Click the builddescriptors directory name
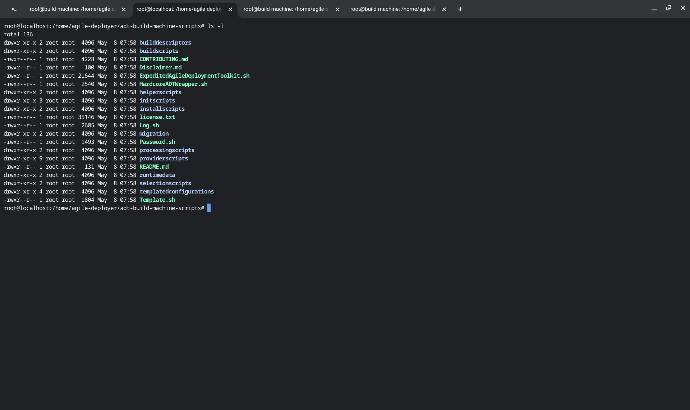 point(165,43)
